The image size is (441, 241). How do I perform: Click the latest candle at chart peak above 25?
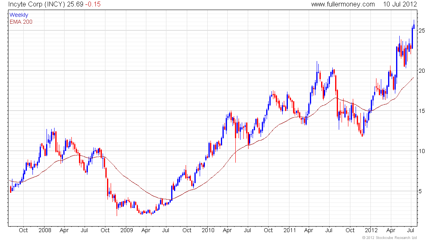(414, 25)
